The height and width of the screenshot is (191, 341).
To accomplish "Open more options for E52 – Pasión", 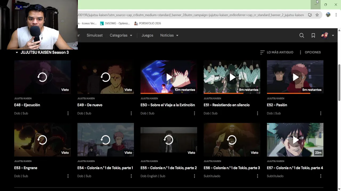I will (320, 113).
